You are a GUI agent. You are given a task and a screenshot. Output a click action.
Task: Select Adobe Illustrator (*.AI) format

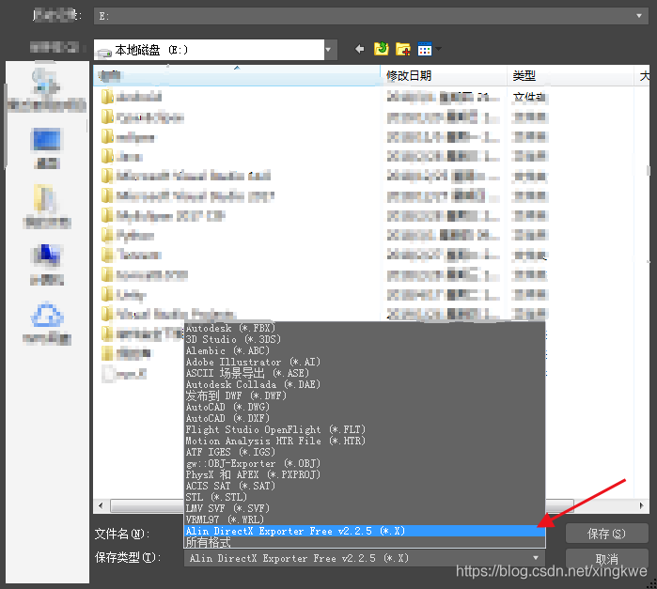[365, 362]
